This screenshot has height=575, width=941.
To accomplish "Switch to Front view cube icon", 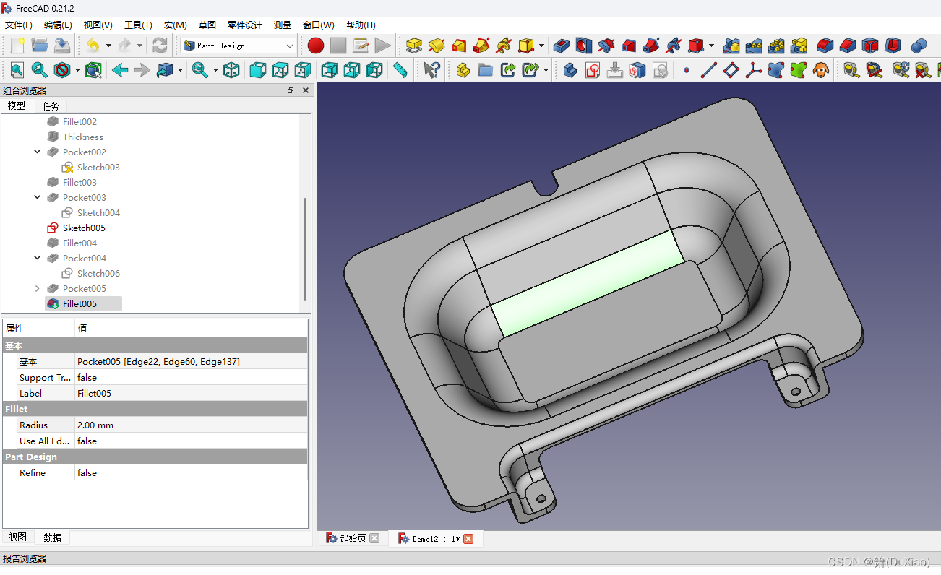I will [x=258, y=70].
